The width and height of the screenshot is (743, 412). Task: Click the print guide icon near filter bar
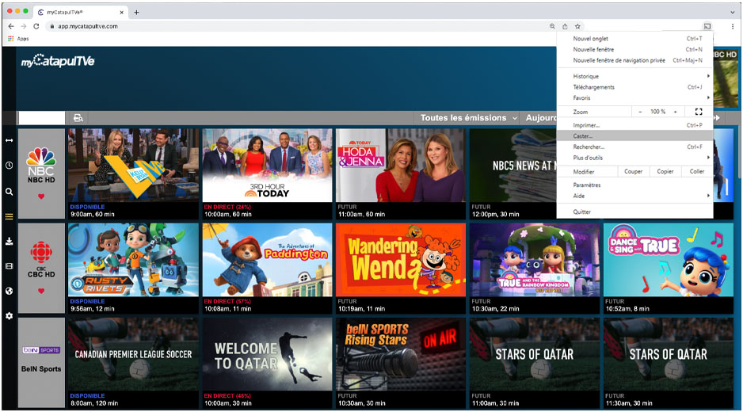point(78,117)
